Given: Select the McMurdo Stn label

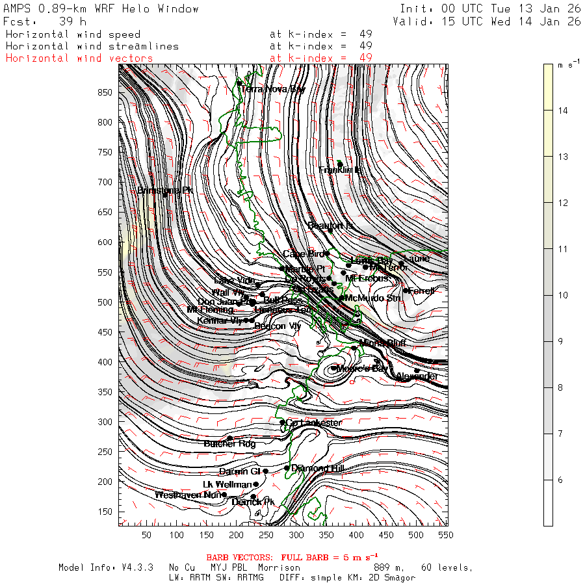Looking at the screenshot, I should click(372, 298).
